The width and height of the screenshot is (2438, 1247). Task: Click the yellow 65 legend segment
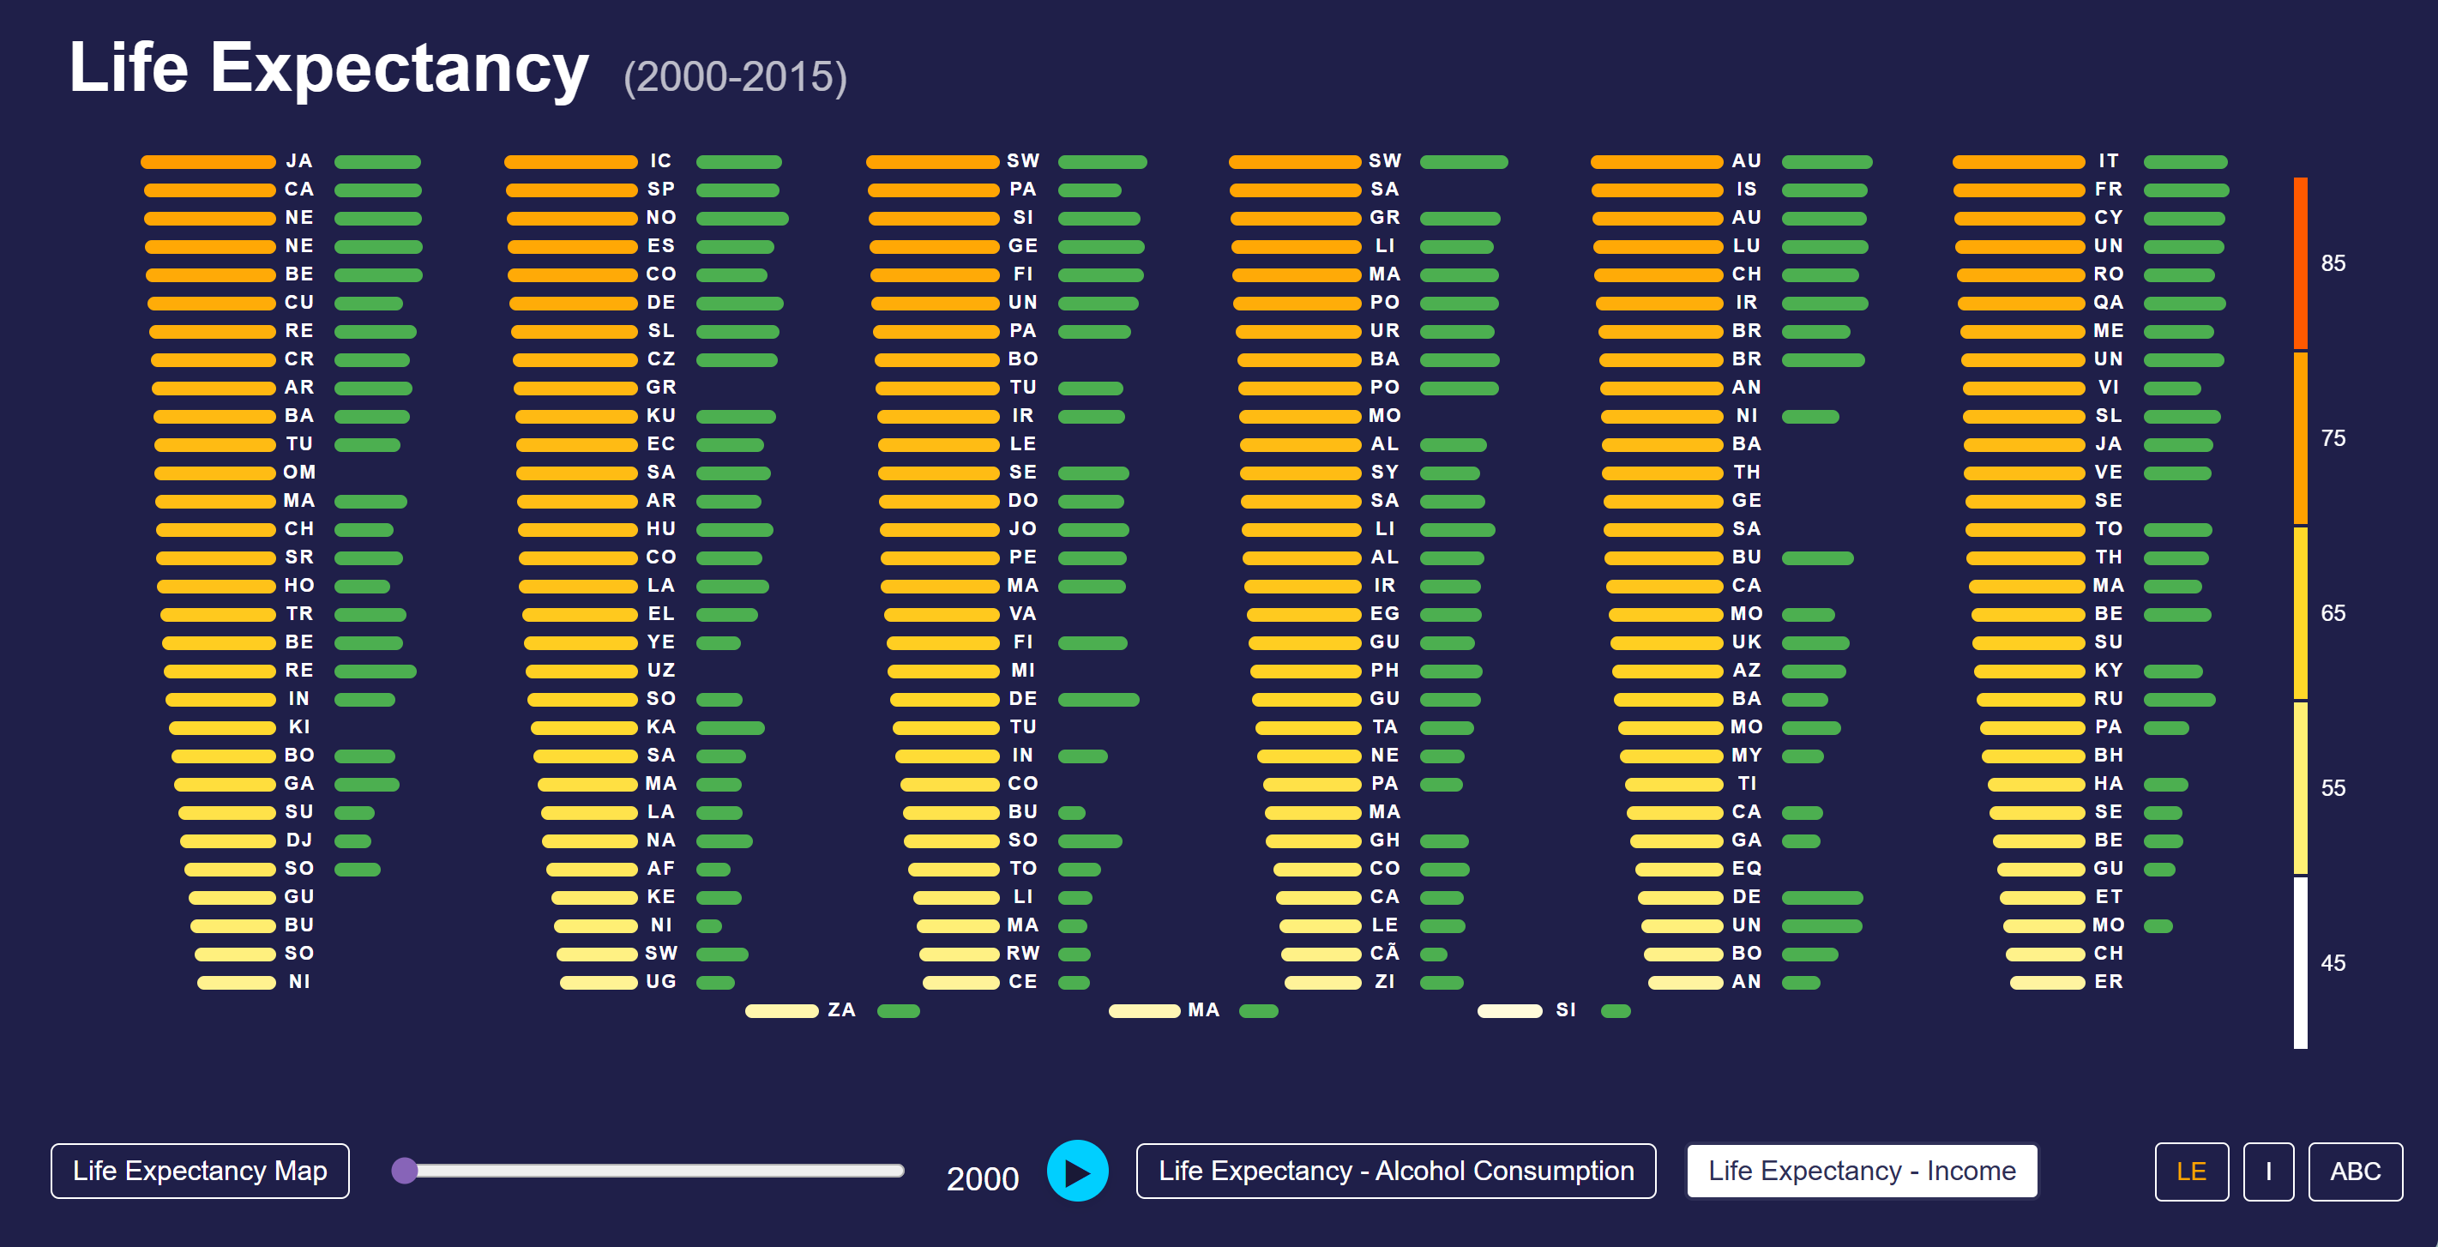pos(2300,612)
